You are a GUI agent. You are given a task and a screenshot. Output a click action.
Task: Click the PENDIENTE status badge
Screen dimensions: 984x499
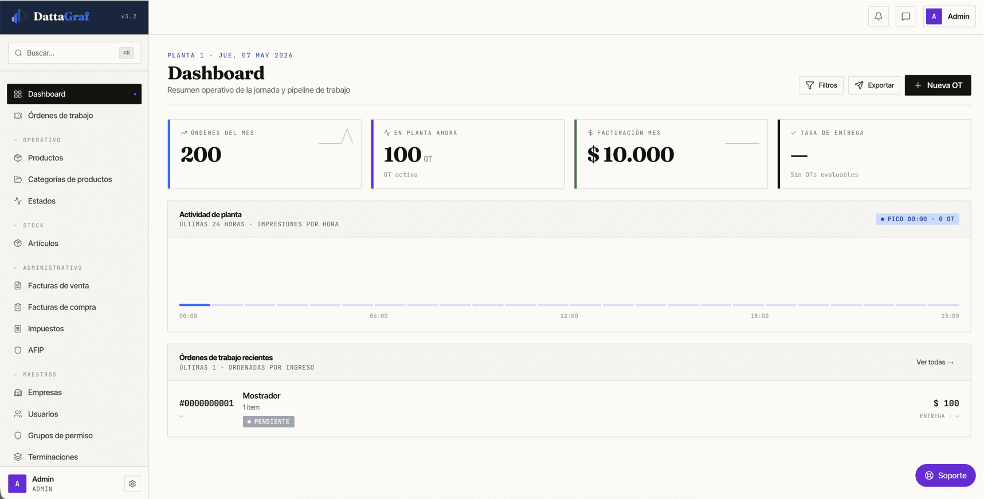click(268, 422)
